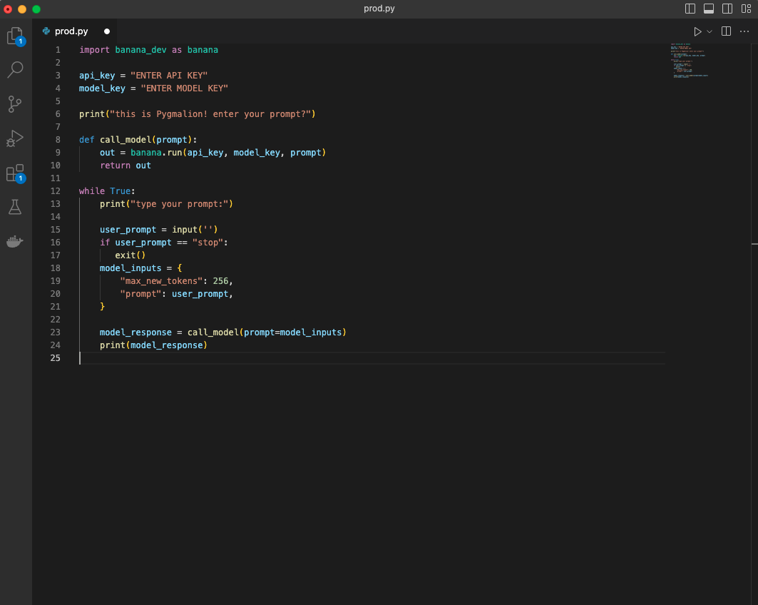Click the Split Editor Right icon

click(726, 31)
